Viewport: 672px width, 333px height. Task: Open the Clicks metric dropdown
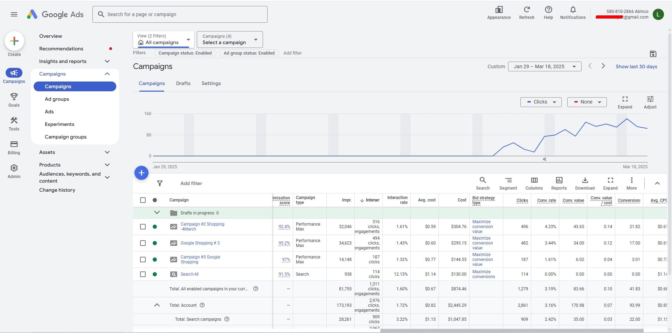pyautogui.click(x=541, y=102)
